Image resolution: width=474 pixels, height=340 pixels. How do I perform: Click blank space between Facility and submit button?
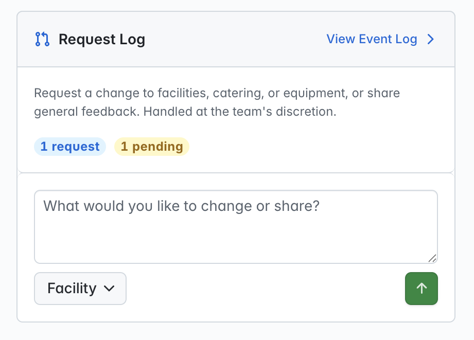(x=266, y=289)
